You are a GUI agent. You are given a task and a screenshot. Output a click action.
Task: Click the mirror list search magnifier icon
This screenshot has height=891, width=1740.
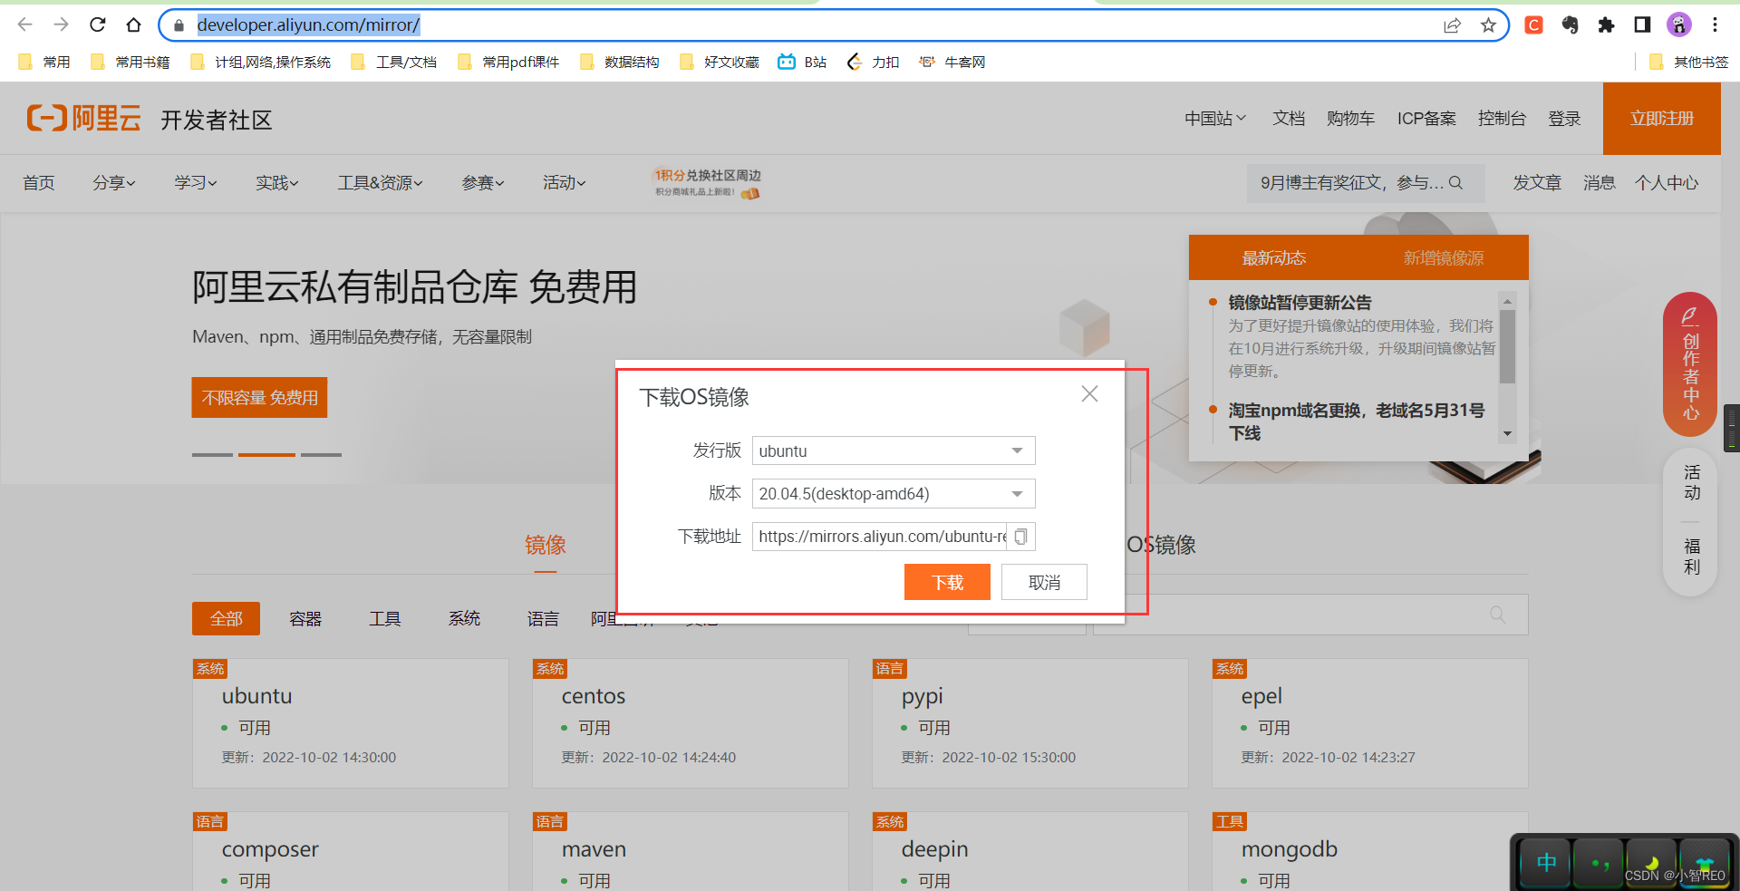(1497, 615)
